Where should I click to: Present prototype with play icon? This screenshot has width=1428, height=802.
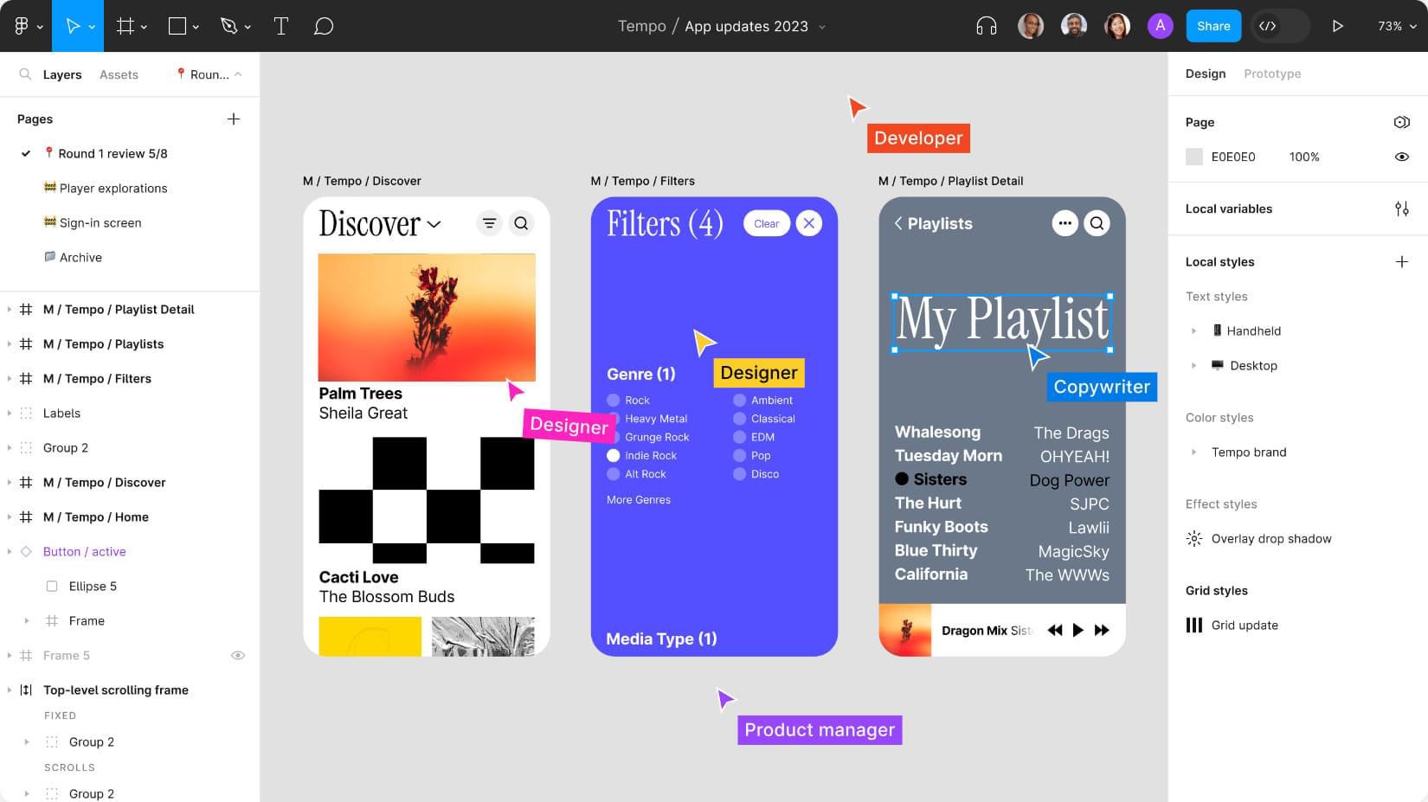[x=1337, y=26]
